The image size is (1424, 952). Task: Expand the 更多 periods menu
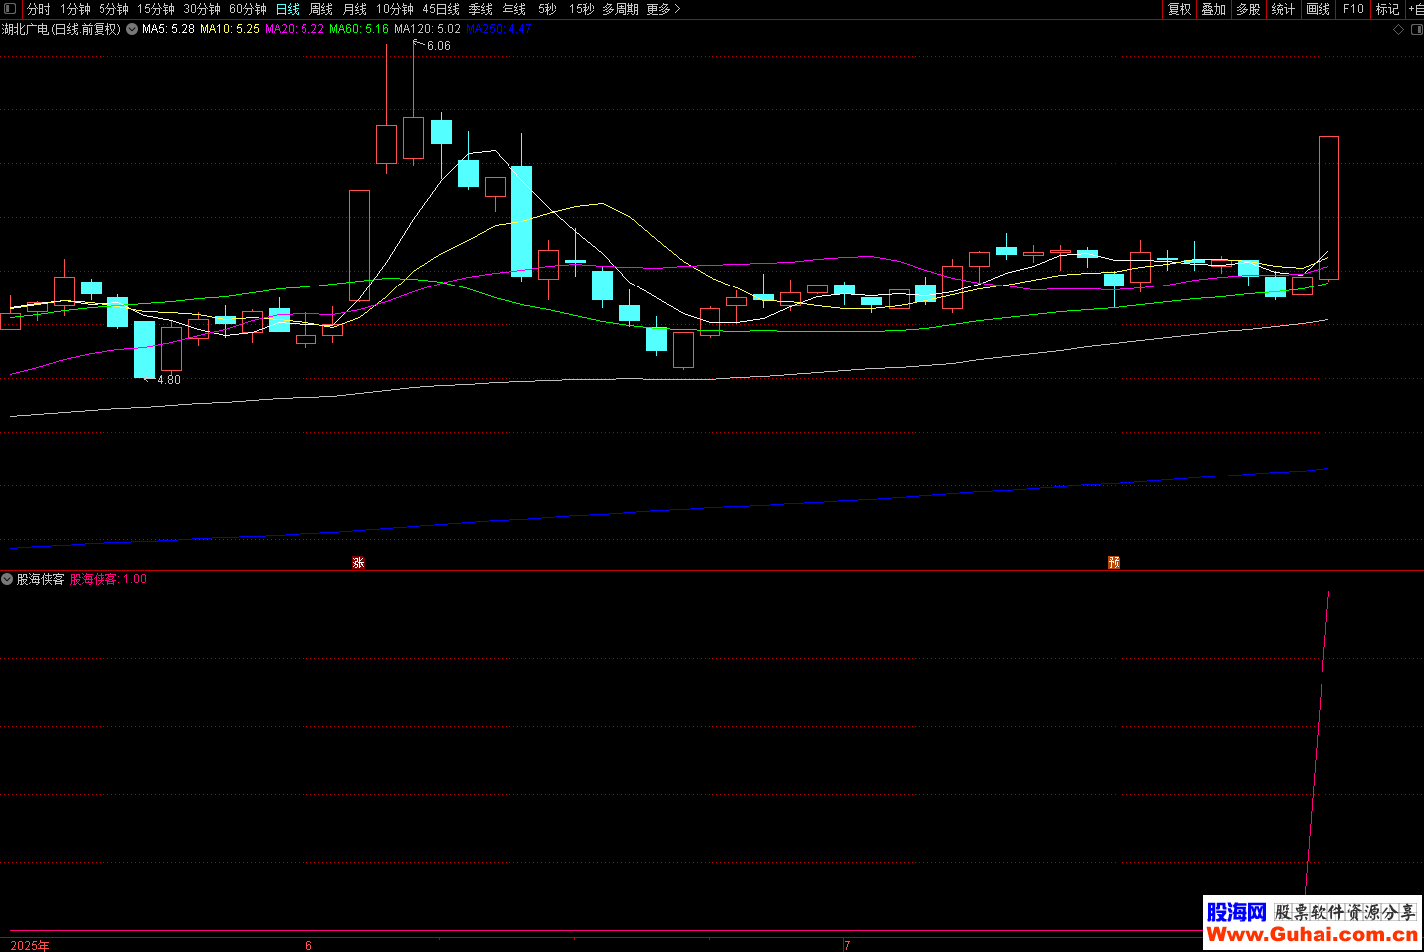point(663,9)
